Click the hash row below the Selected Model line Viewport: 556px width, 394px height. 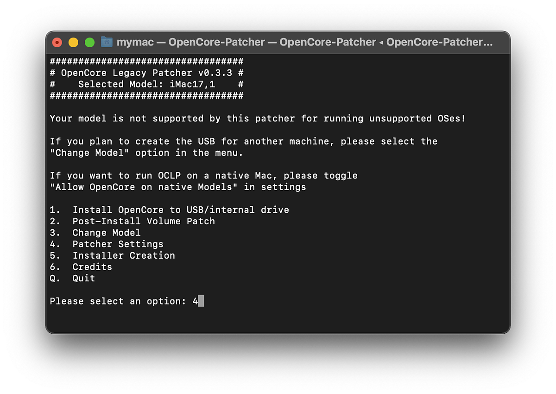[x=146, y=95]
